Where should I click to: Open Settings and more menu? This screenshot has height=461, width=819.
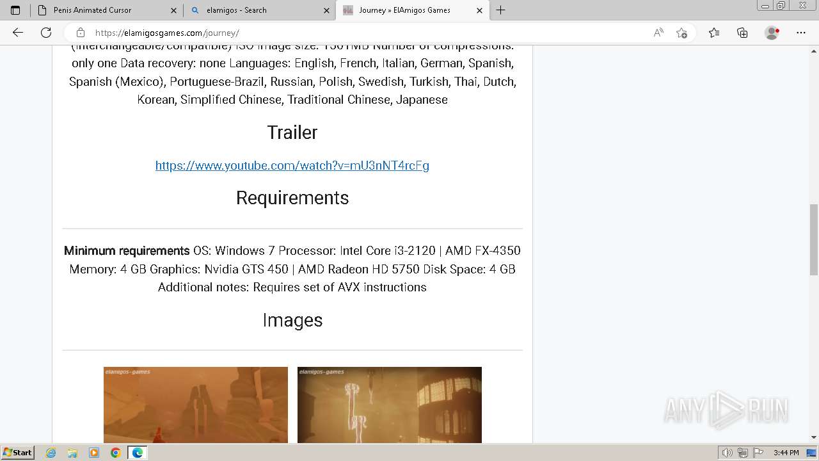pos(801,33)
